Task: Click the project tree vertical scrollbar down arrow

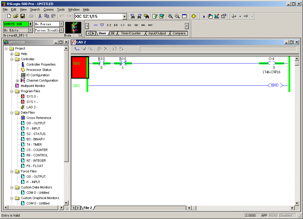Action: tap(66, 203)
